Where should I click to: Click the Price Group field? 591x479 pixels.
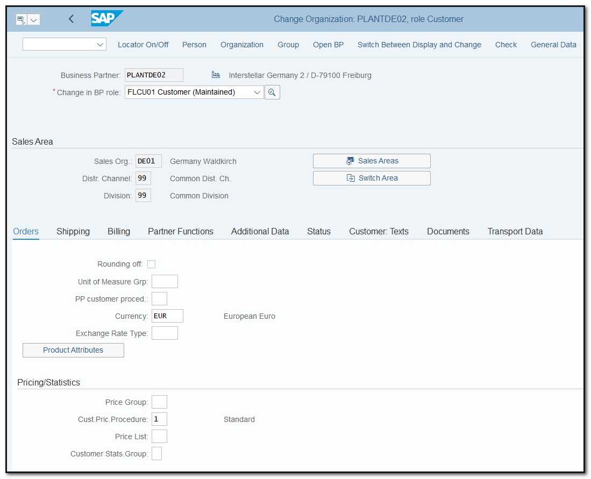(x=159, y=402)
